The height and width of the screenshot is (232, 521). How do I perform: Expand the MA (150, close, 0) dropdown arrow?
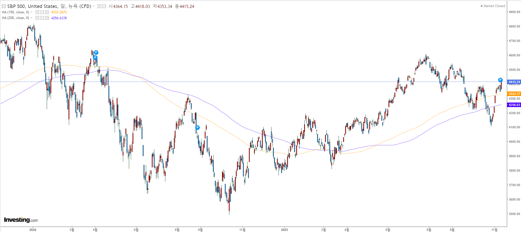pyautogui.click(x=31, y=12)
